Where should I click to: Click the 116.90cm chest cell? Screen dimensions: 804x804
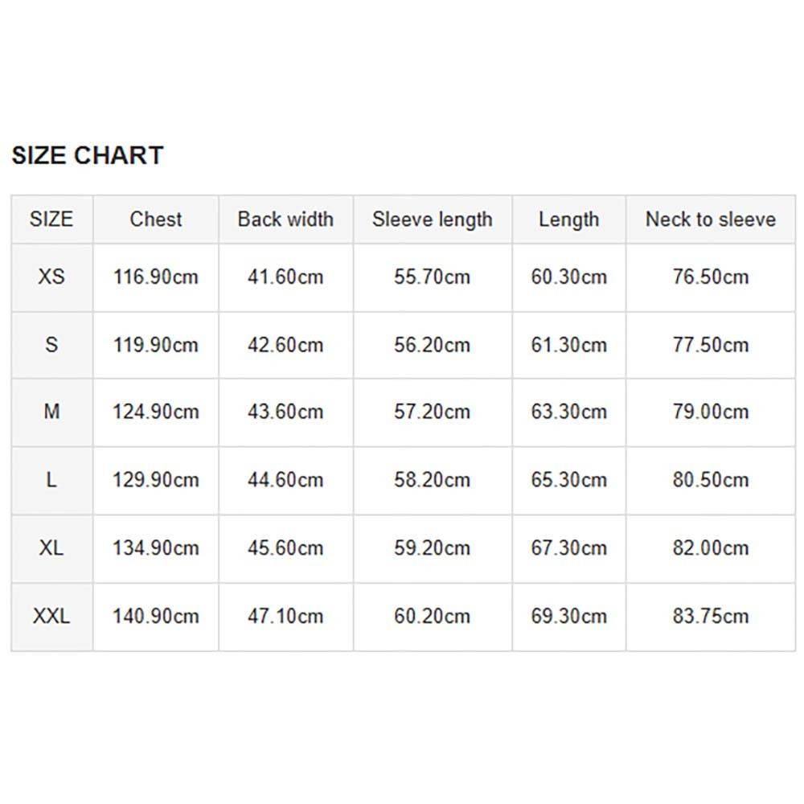click(x=156, y=277)
